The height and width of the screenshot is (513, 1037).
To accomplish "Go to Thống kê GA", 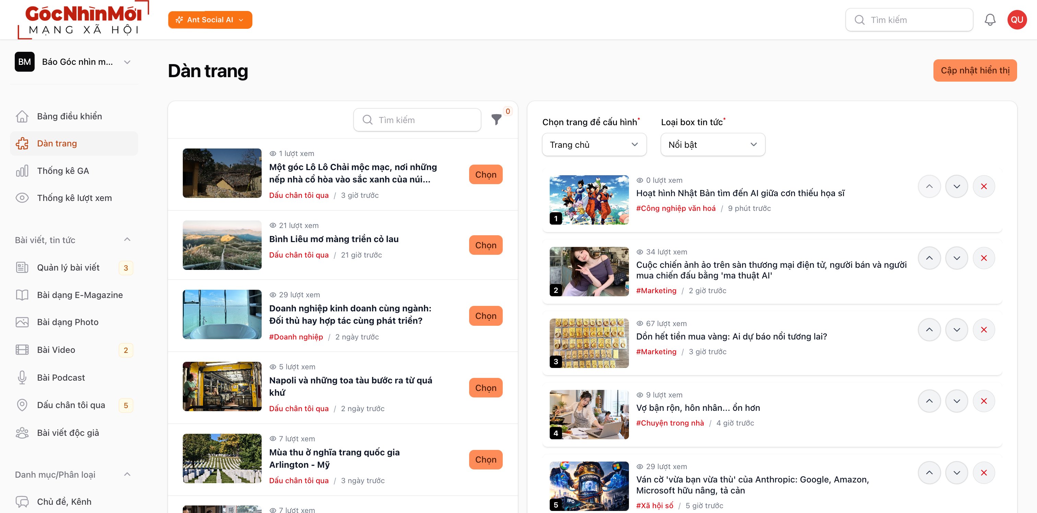I will coord(74,171).
